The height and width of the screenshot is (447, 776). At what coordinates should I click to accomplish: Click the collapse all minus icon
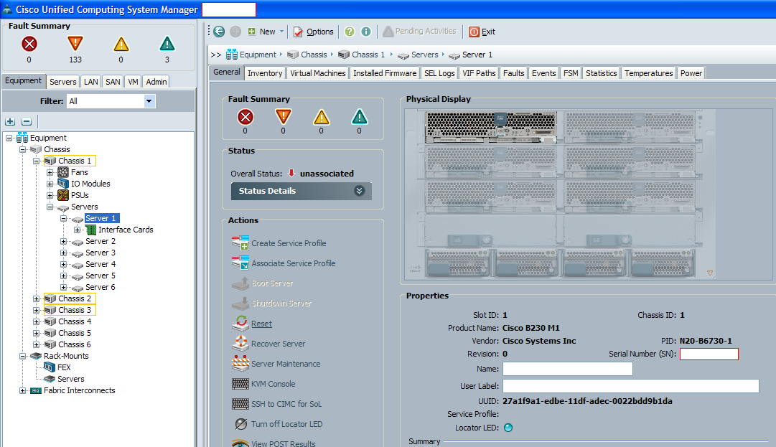click(27, 122)
